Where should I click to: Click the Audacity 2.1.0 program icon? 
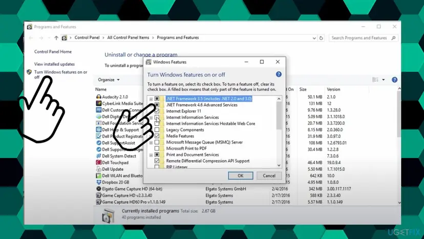click(98, 97)
